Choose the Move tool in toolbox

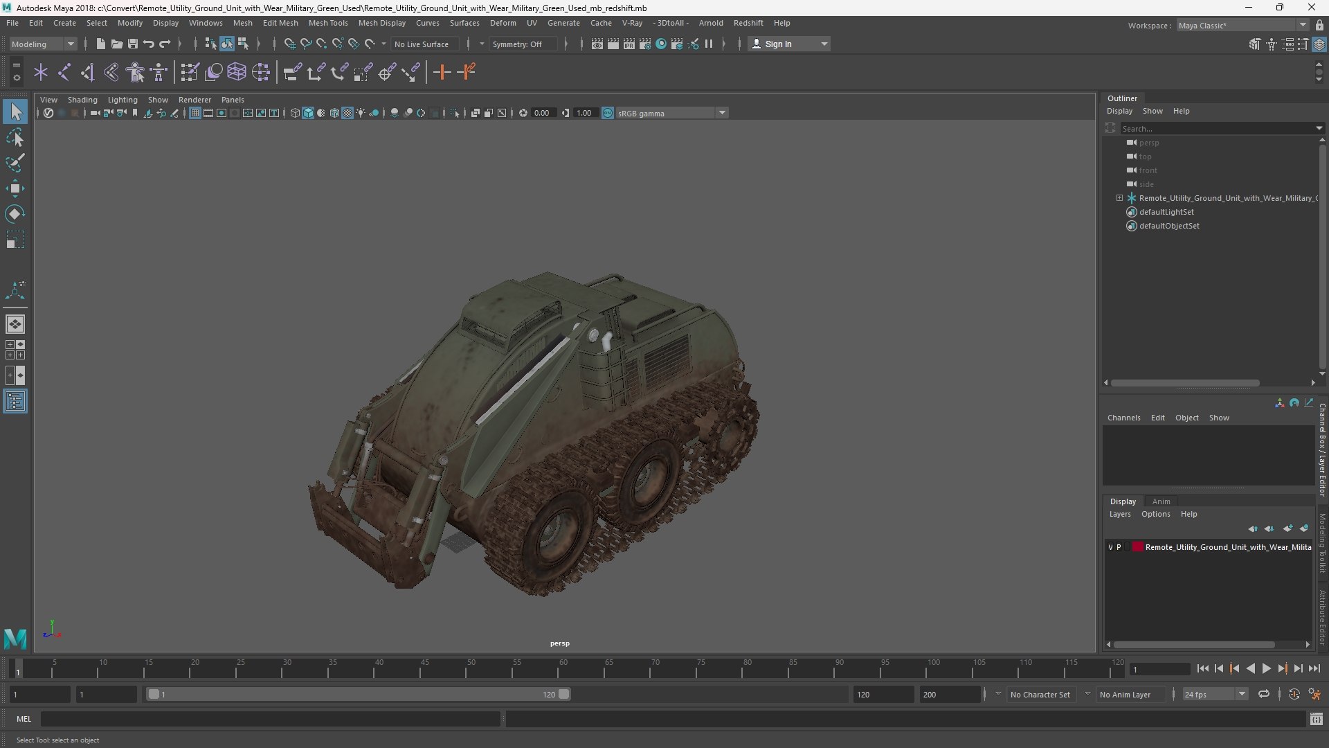15,188
